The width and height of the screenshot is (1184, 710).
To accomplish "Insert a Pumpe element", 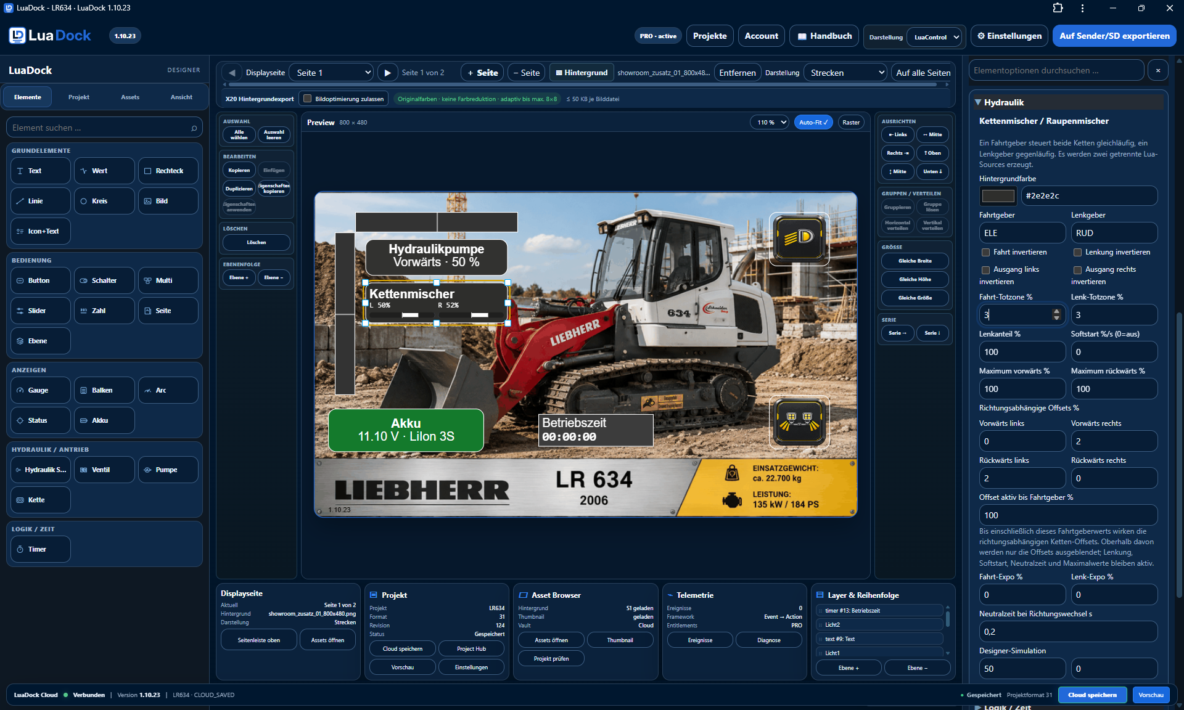I will [168, 470].
